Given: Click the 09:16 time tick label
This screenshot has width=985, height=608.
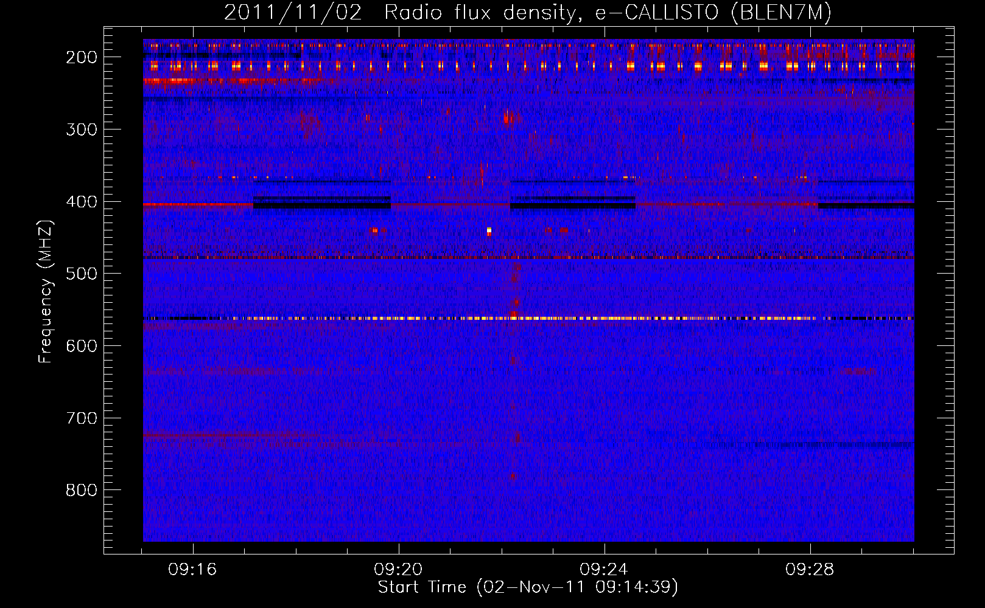Looking at the screenshot, I should click(193, 570).
